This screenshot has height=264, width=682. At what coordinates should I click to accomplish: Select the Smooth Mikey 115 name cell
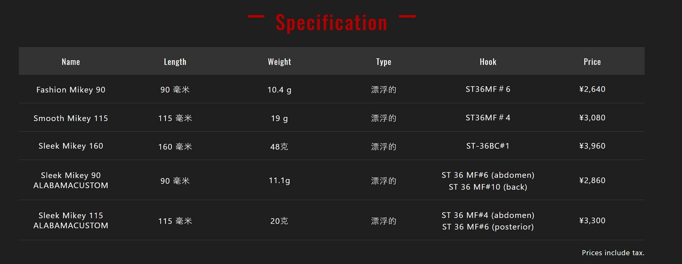coord(71,118)
